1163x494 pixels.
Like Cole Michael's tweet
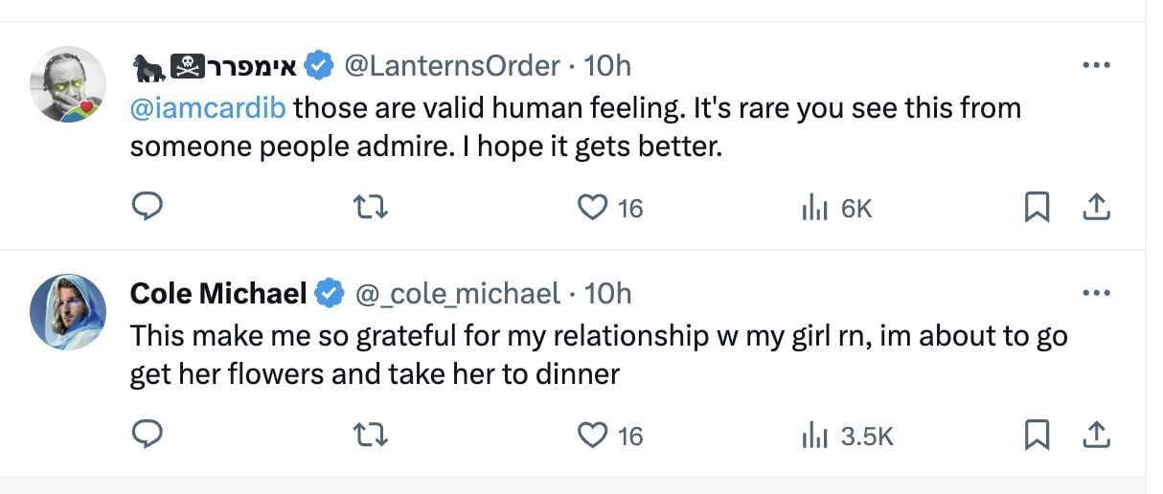594,436
